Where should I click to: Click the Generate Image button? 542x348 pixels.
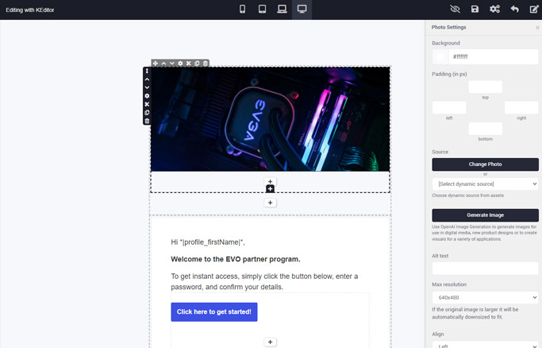tap(485, 215)
